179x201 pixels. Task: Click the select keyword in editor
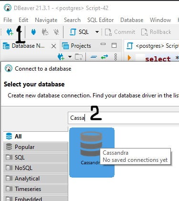pyautogui.click(x=158, y=59)
